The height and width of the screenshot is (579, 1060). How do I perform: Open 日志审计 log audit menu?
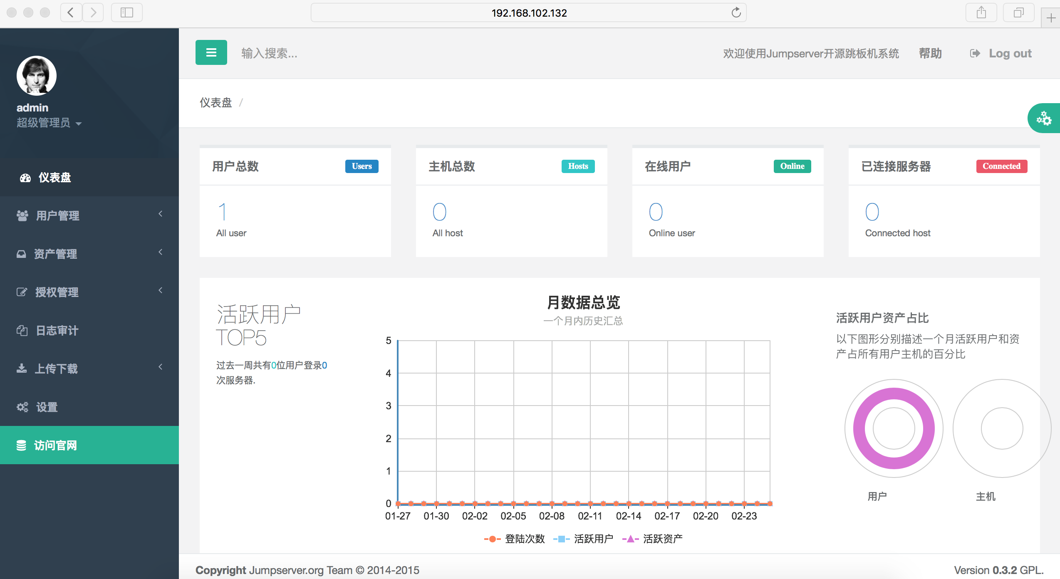[89, 331]
